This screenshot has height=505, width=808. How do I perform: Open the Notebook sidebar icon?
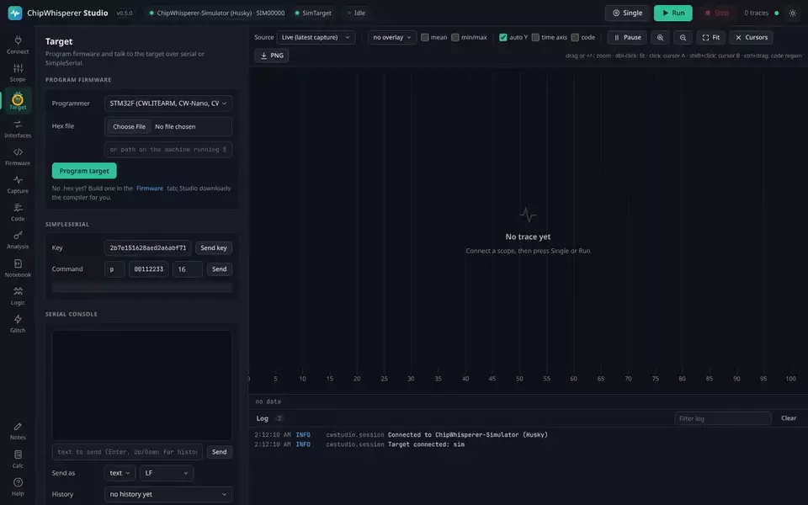(18, 268)
